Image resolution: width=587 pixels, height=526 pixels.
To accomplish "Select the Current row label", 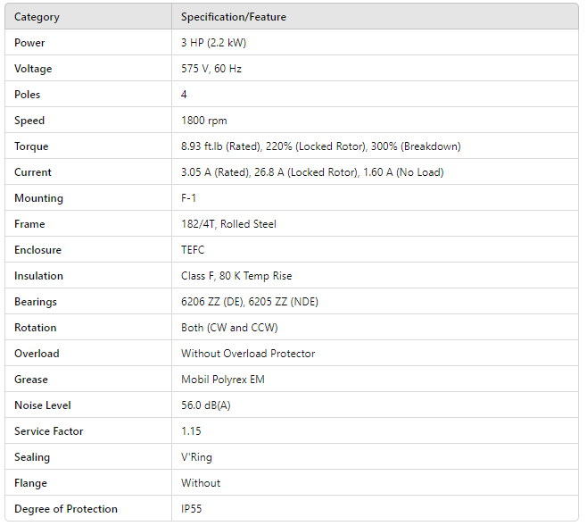I will pyautogui.click(x=33, y=172).
